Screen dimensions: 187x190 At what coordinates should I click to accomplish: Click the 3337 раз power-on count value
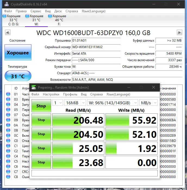pyautogui.click(x=169, y=60)
